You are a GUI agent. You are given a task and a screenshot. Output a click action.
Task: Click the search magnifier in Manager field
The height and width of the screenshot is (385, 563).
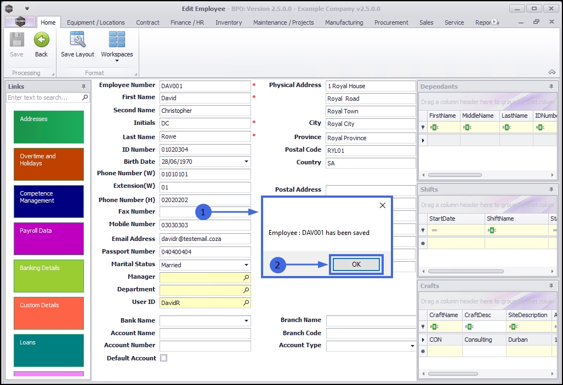pyautogui.click(x=246, y=278)
